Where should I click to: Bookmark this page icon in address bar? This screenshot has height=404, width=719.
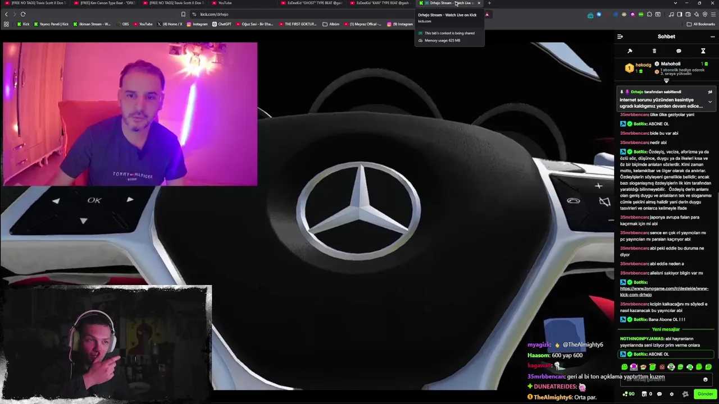(183, 14)
